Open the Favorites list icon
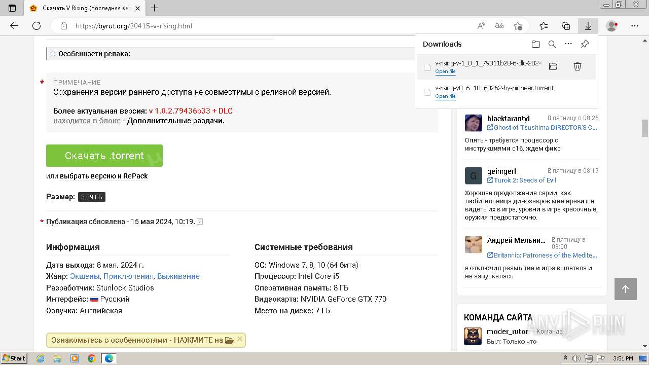 pyautogui.click(x=544, y=26)
